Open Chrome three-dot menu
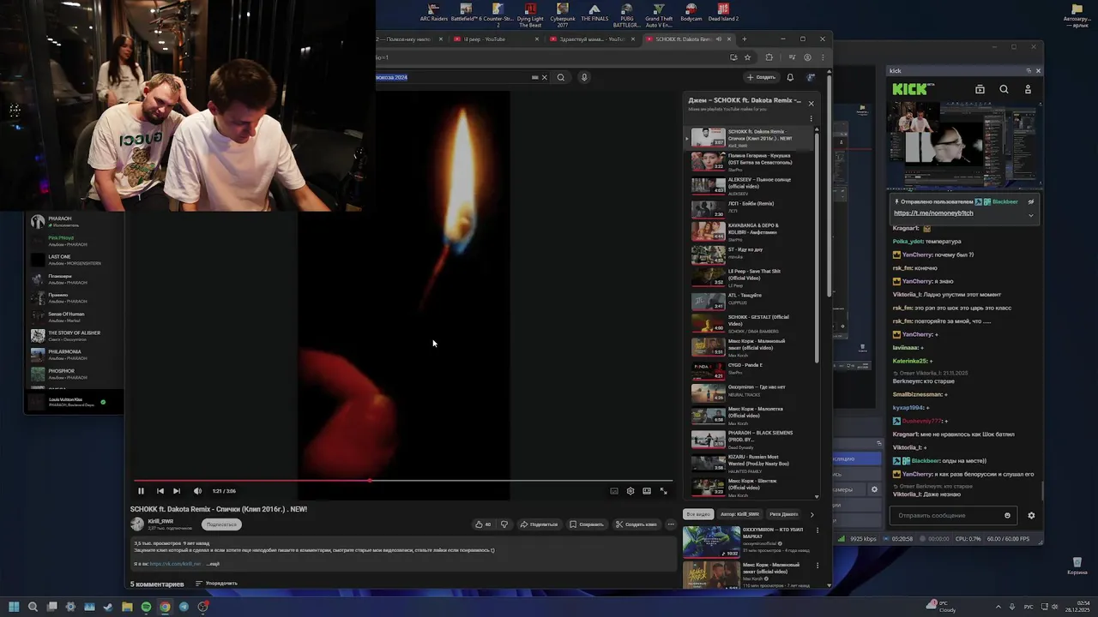1098x617 pixels. tap(822, 57)
